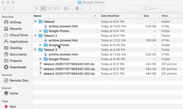Image resolution: width=183 pixels, height=109 pixels.
Task: Expand Google Photos under Takeout
Action: coord(40,31)
